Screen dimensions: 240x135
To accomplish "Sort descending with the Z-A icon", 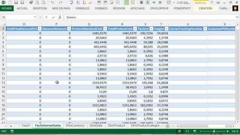I will pos(84,3).
